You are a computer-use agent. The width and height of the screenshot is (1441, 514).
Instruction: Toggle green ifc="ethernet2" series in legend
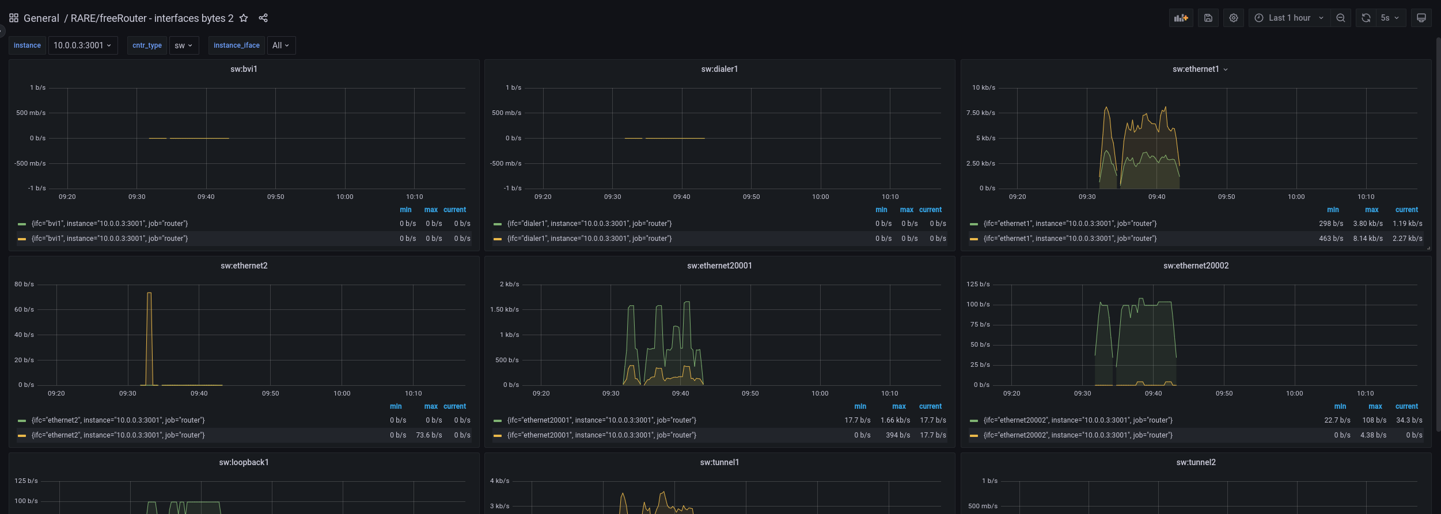[x=118, y=420]
